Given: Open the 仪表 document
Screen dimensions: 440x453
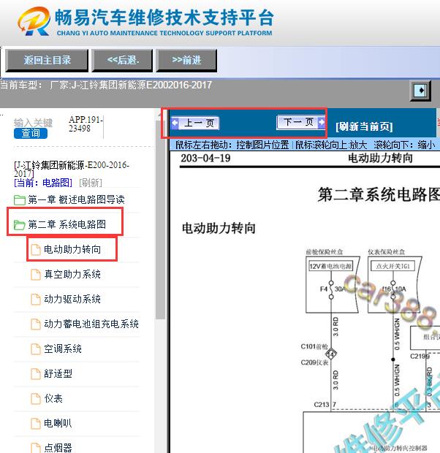Looking at the screenshot, I should click(x=53, y=398).
